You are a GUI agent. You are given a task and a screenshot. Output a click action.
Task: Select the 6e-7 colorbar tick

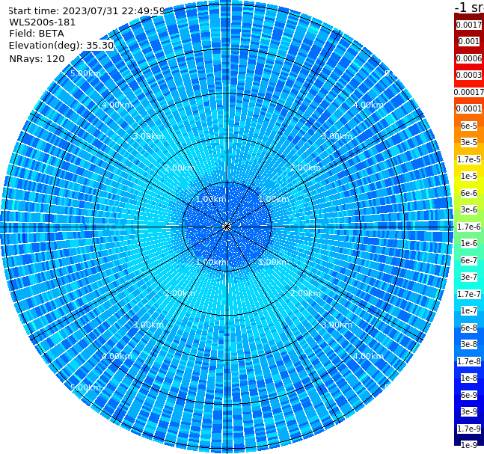pyautogui.click(x=469, y=260)
